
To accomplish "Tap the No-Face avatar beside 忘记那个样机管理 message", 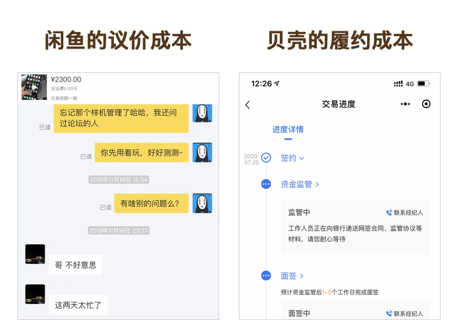I will point(202,113).
